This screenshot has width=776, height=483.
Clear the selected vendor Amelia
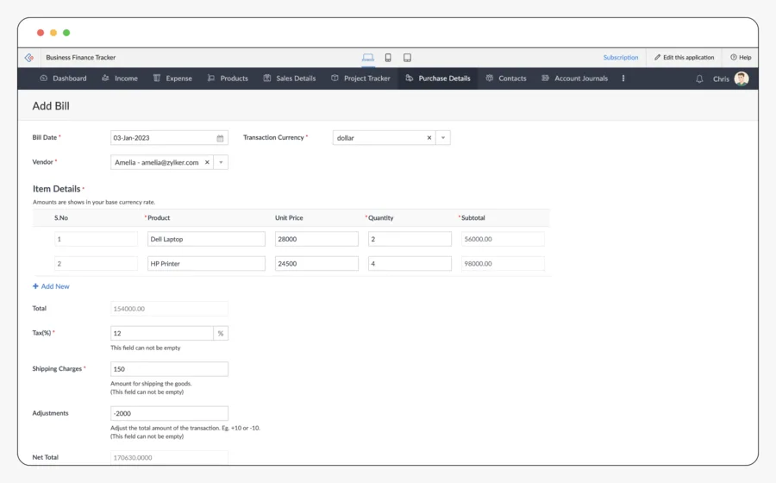pos(207,162)
